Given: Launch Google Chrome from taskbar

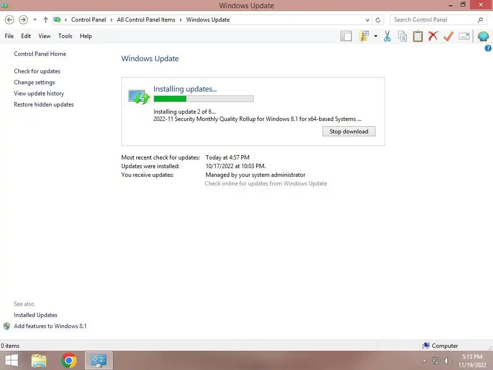Looking at the screenshot, I should (68, 360).
